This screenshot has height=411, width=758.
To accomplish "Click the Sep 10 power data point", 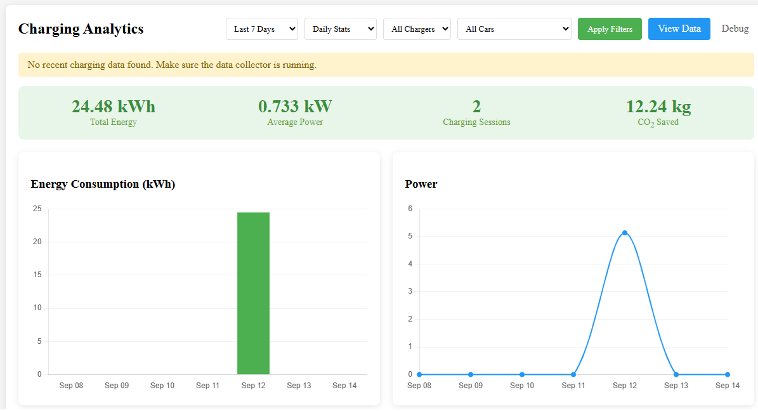I will [x=522, y=374].
